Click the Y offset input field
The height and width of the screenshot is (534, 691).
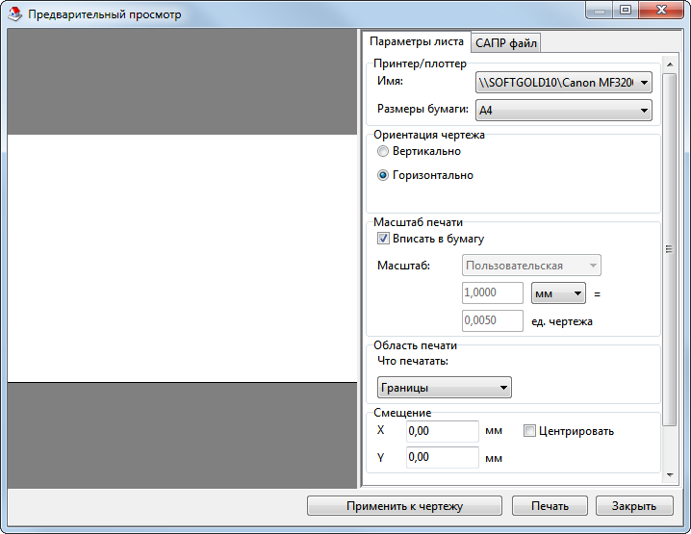point(442,457)
